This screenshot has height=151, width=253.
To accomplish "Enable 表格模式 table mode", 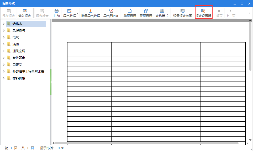I will tap(162, 13).
